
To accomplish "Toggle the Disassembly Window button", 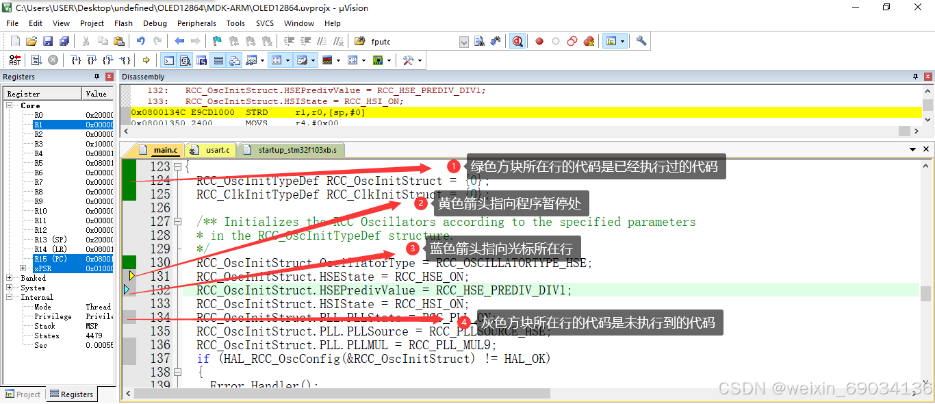I will [x=185, y=60].
